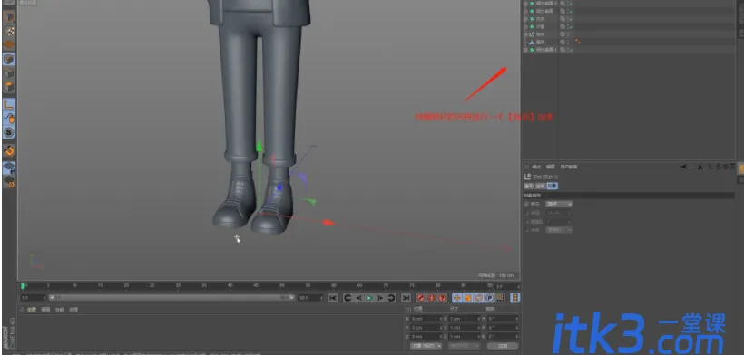744x355 pixels.
Task: Open Attribute Manager 编辑 menu
Action: pyautogui.click(x=550, y=167)
